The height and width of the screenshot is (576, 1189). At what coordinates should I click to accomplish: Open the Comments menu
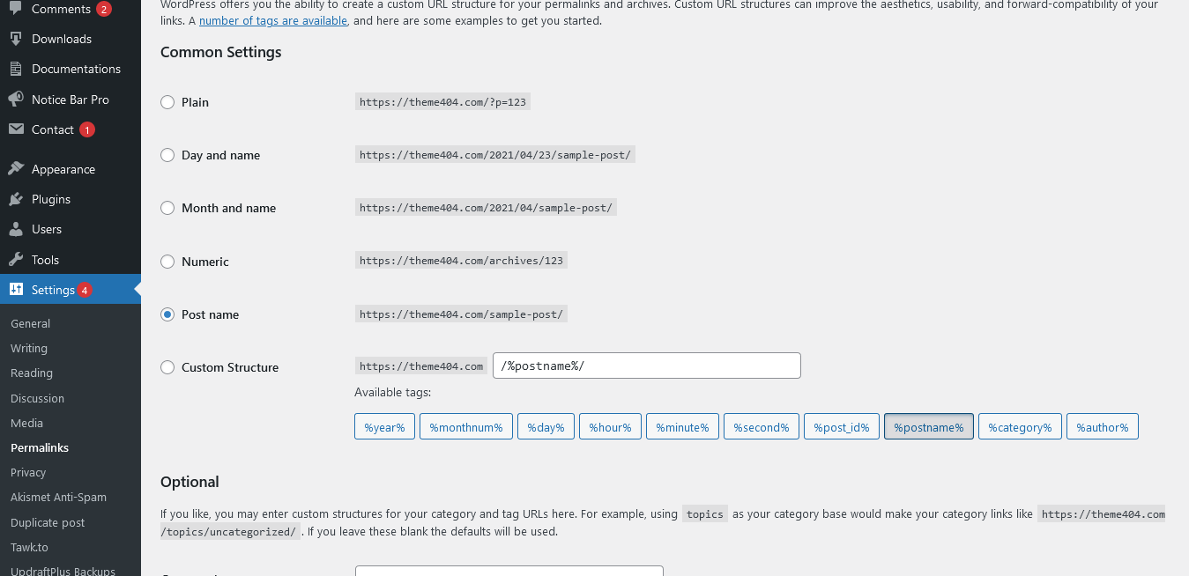coord(71,9)
